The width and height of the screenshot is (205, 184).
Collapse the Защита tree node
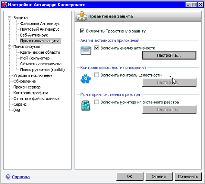click(9, 18)
